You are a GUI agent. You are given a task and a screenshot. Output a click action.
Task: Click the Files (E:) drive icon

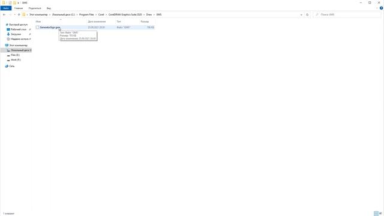8,55
